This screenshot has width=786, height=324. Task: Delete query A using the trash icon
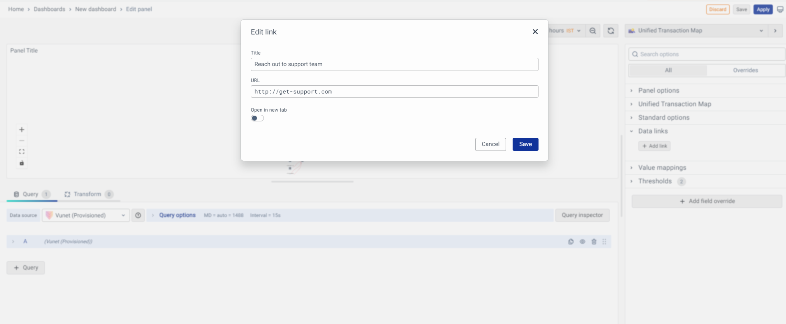[594, 242]
